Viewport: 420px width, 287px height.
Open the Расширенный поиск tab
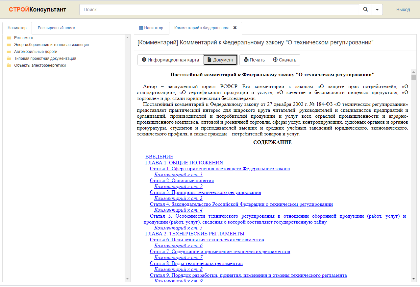(56, 28)
